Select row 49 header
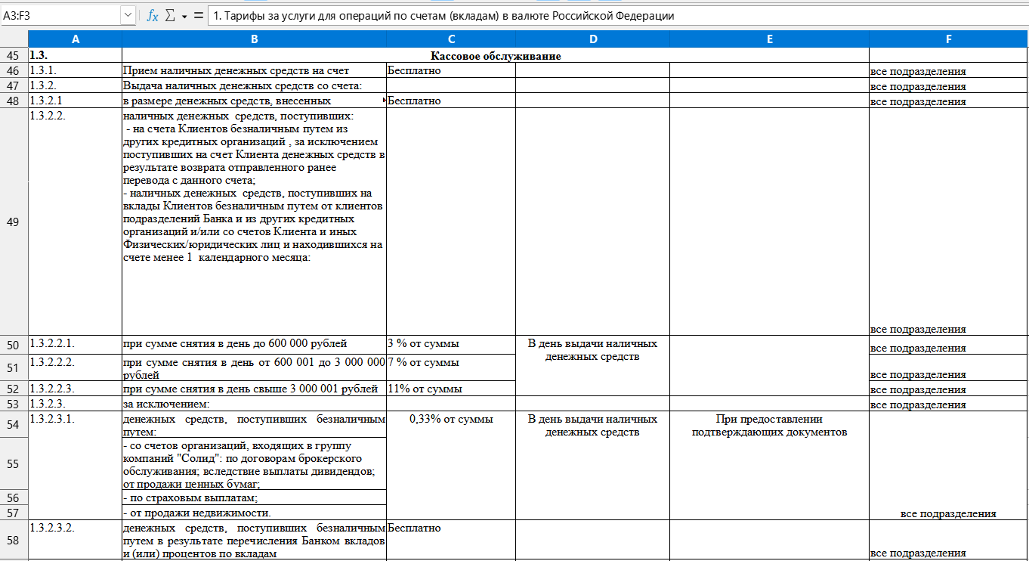This screenshot has width=1029, height=561. [x=14, y=222]
